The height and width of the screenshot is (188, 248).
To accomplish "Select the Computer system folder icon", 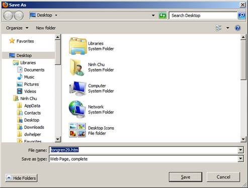I will [77, 88].
